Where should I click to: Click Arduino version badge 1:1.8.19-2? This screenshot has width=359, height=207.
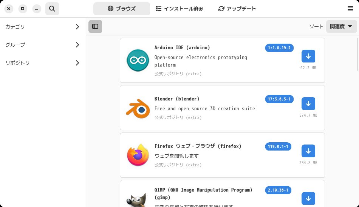279,48
